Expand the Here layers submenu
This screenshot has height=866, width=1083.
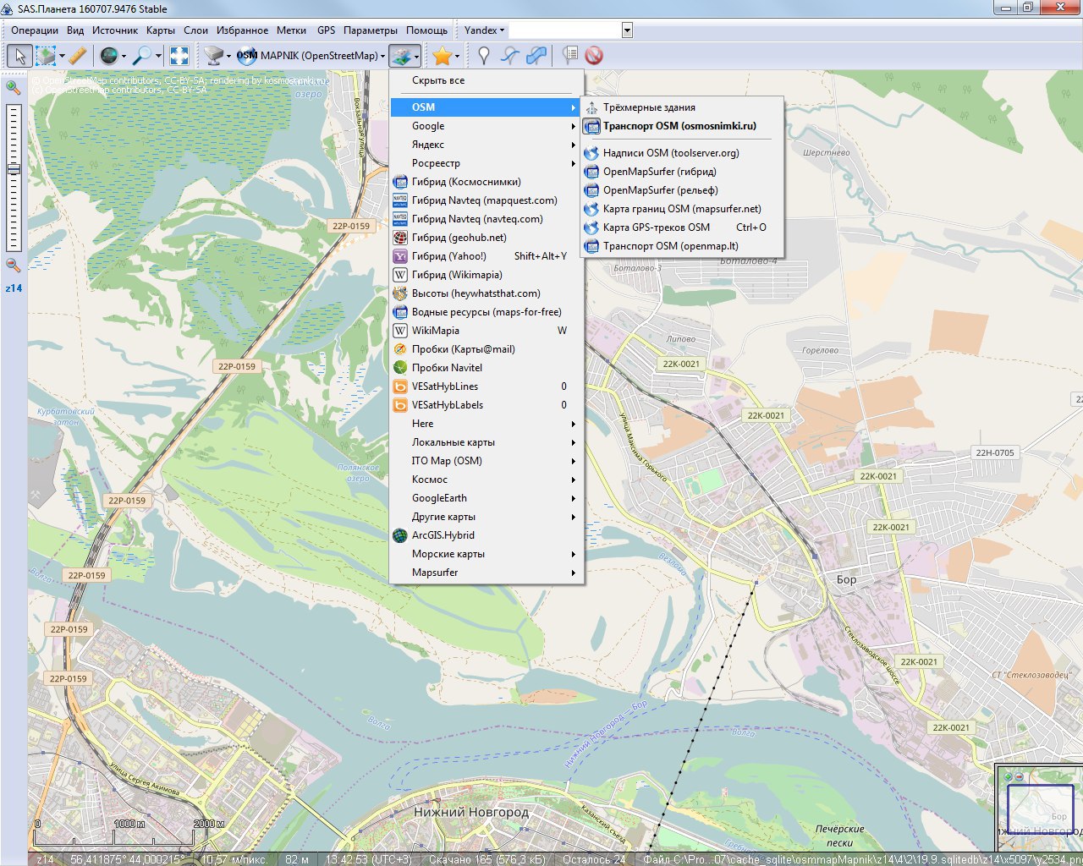(487, 424)
